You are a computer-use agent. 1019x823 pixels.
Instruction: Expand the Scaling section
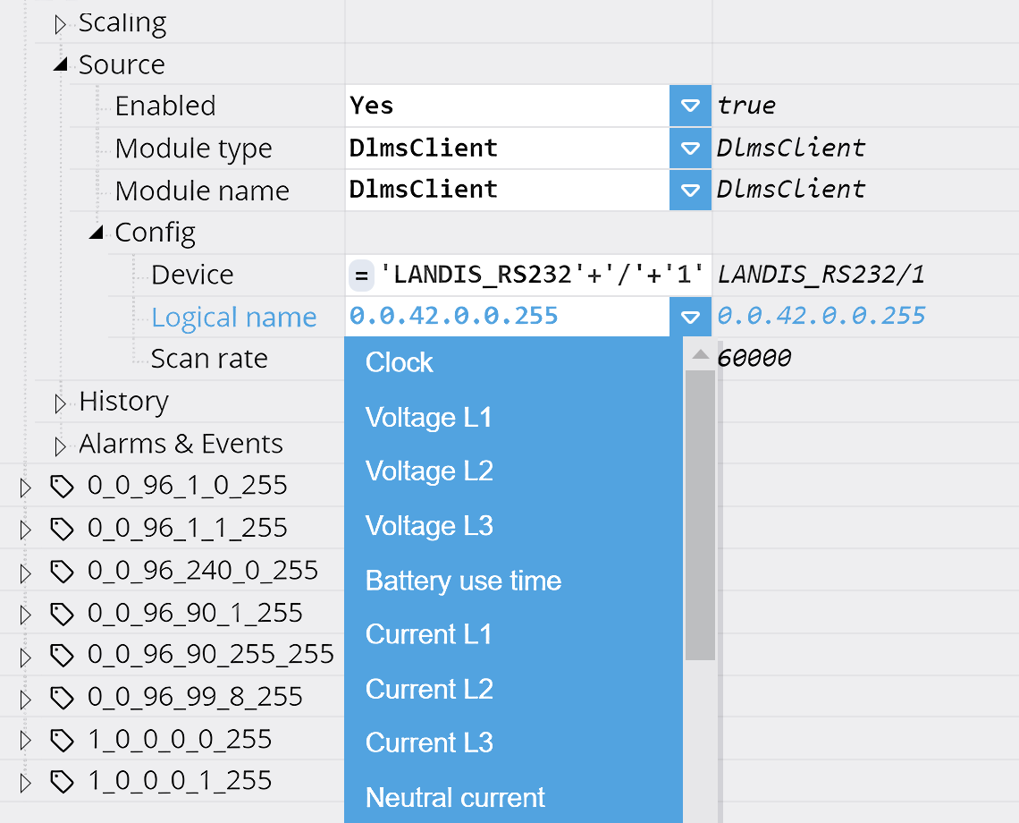(x=58, y=21)
